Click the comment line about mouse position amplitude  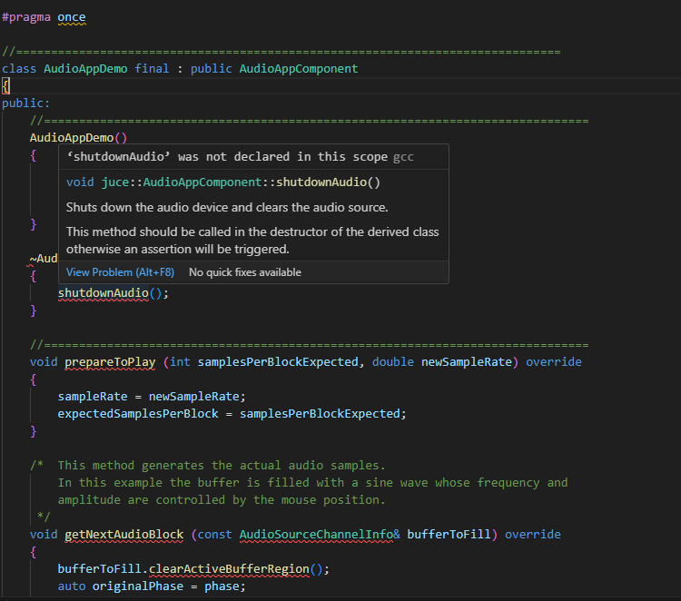(222, 500)
